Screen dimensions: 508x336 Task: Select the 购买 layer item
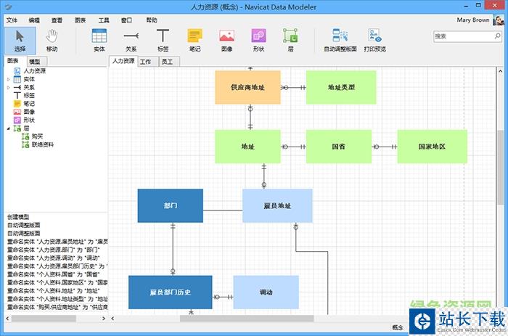coord(37,136)
